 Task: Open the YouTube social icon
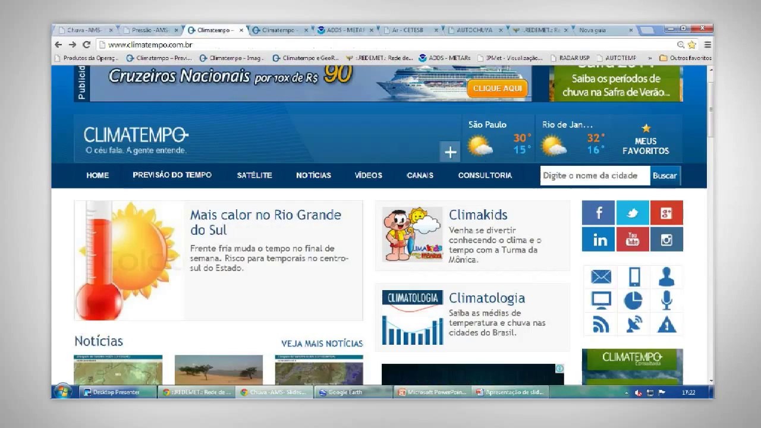click(633, 239)
